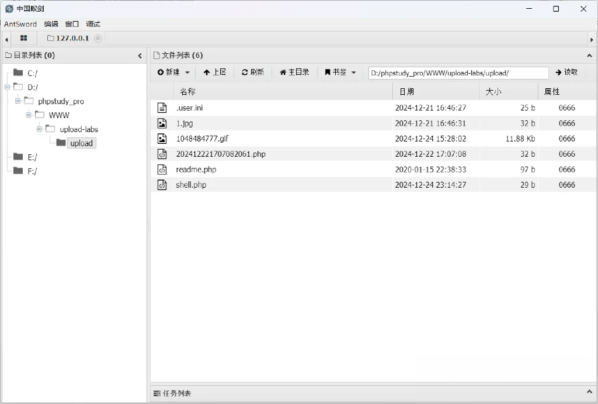Select the .user.ini file name
The width and height of the screenshot is (598, 404).
click(x=190, y=108)
